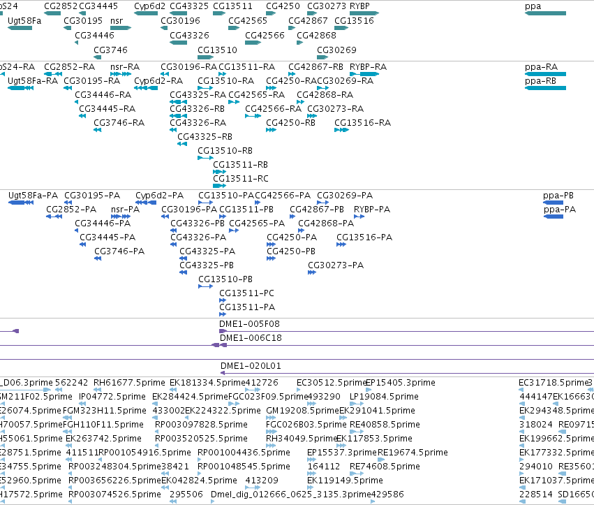Select the Cyp6d2 gene arrow
Screen dimensions: 594x505
point(146,13)
